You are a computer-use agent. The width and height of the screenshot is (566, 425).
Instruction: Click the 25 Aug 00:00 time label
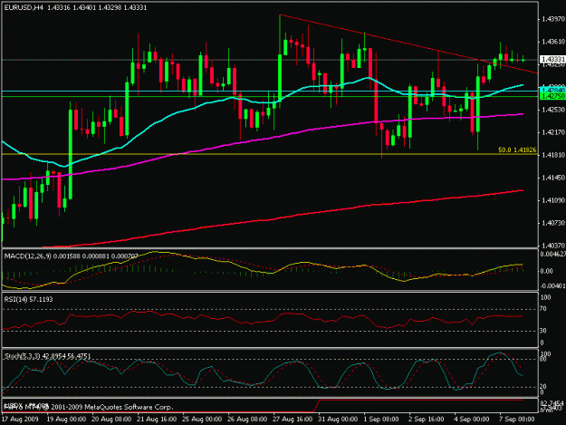tap(202, 420)
